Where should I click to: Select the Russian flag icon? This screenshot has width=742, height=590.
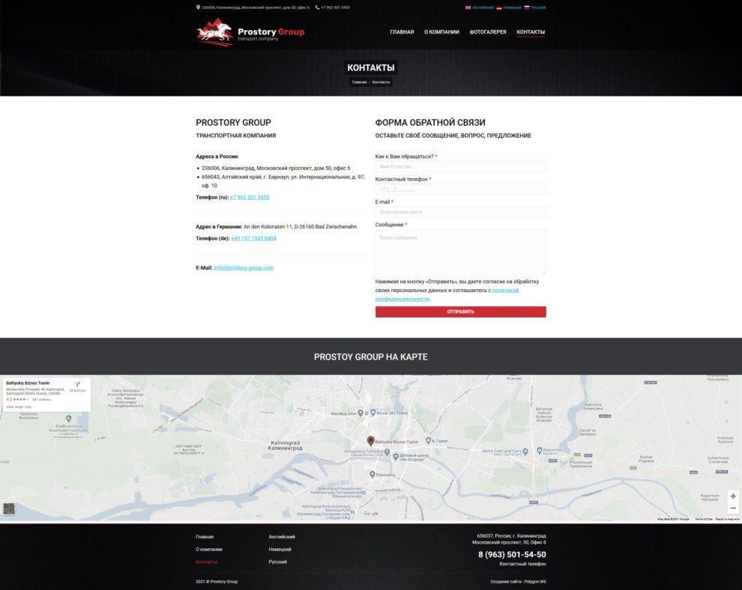pyautogui.click(x=527, y=7)
